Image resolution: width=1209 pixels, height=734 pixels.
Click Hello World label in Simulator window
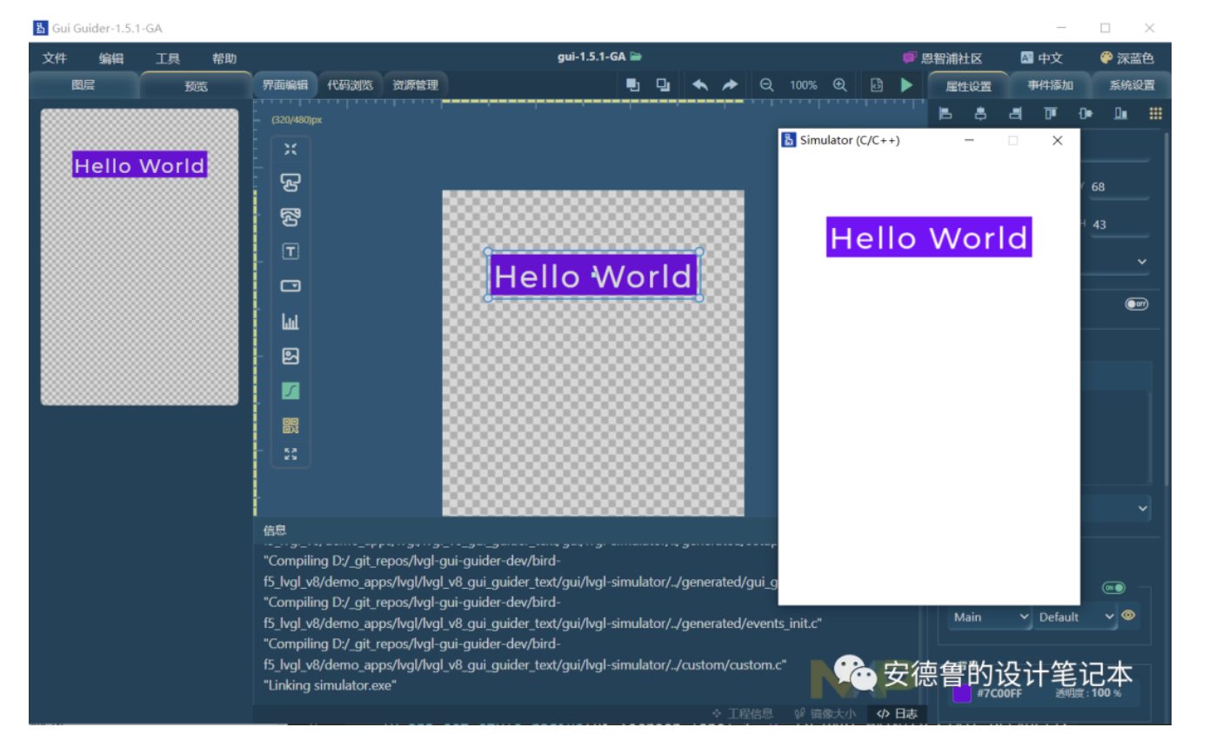click(929, 237)
